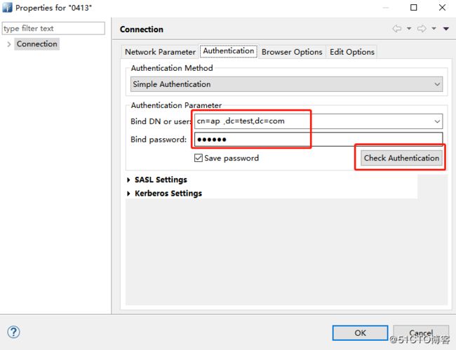Select the Connection tree item
Screen dimensions: 456x350
(x=37, y=44)
